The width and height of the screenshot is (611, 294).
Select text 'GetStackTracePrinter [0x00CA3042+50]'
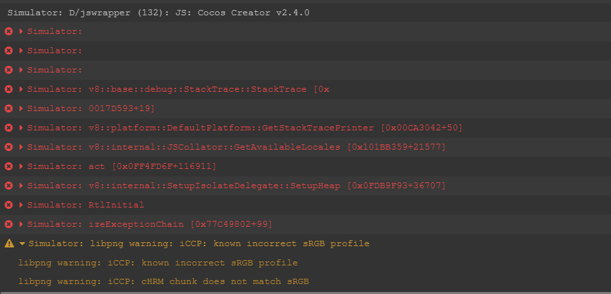tap(362, 128)
